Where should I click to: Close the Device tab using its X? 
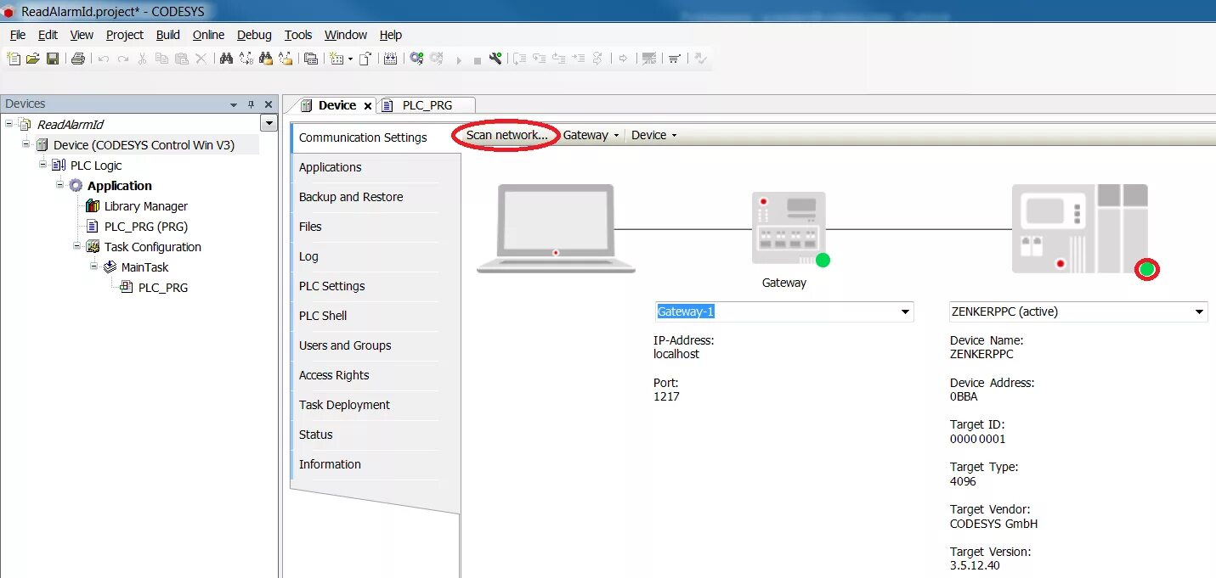[368, 106]
